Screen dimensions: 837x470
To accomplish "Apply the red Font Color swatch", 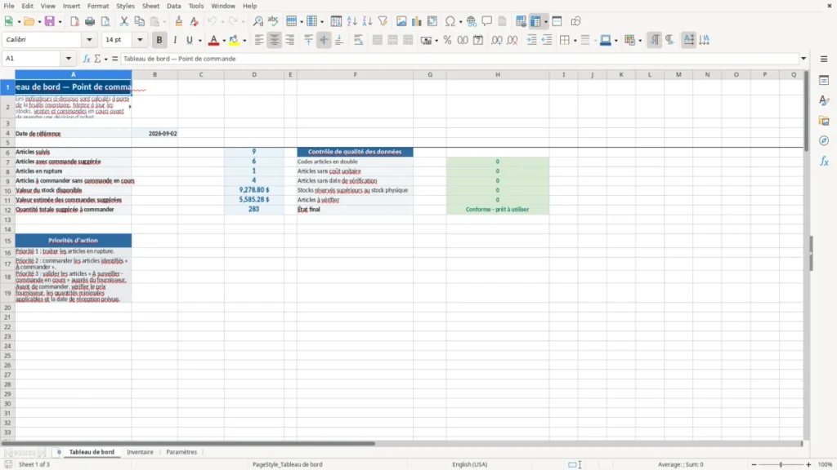I will point(213,40).
